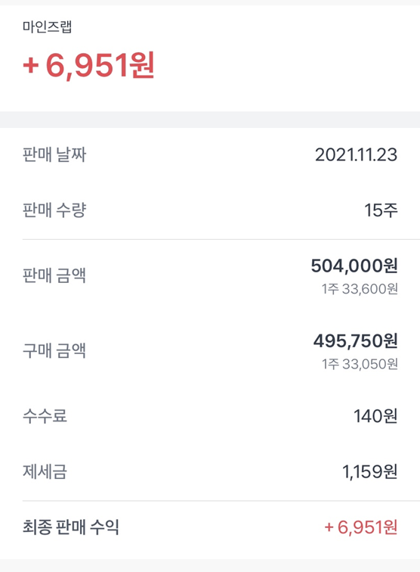Tap the 1주 33,600원 per-share sale price

click(360, 289)
